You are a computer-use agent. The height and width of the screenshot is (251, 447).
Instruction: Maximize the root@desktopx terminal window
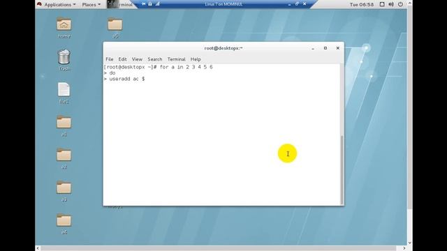[325, 48]
